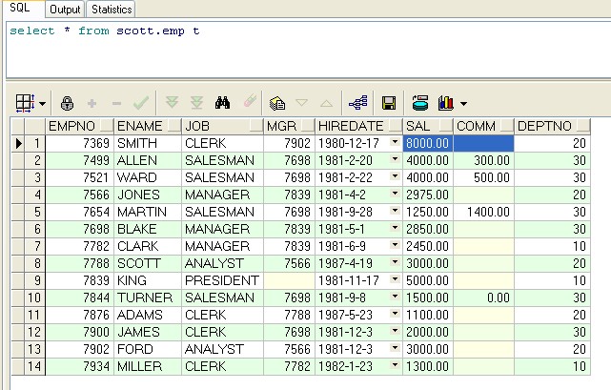Click the MGR column header
This screenshot has height=390, width=611.
289,126
